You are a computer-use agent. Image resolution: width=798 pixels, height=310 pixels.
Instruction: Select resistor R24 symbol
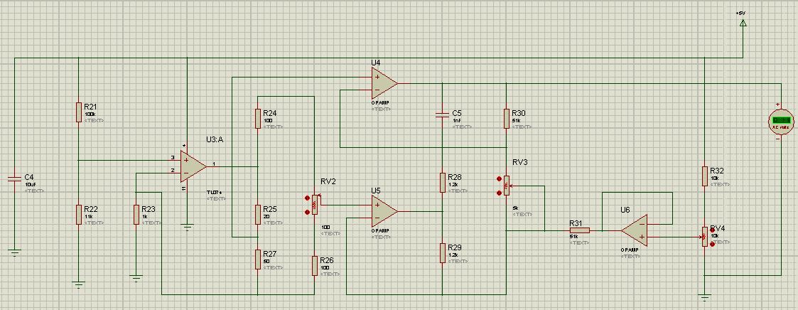point(257,118)
